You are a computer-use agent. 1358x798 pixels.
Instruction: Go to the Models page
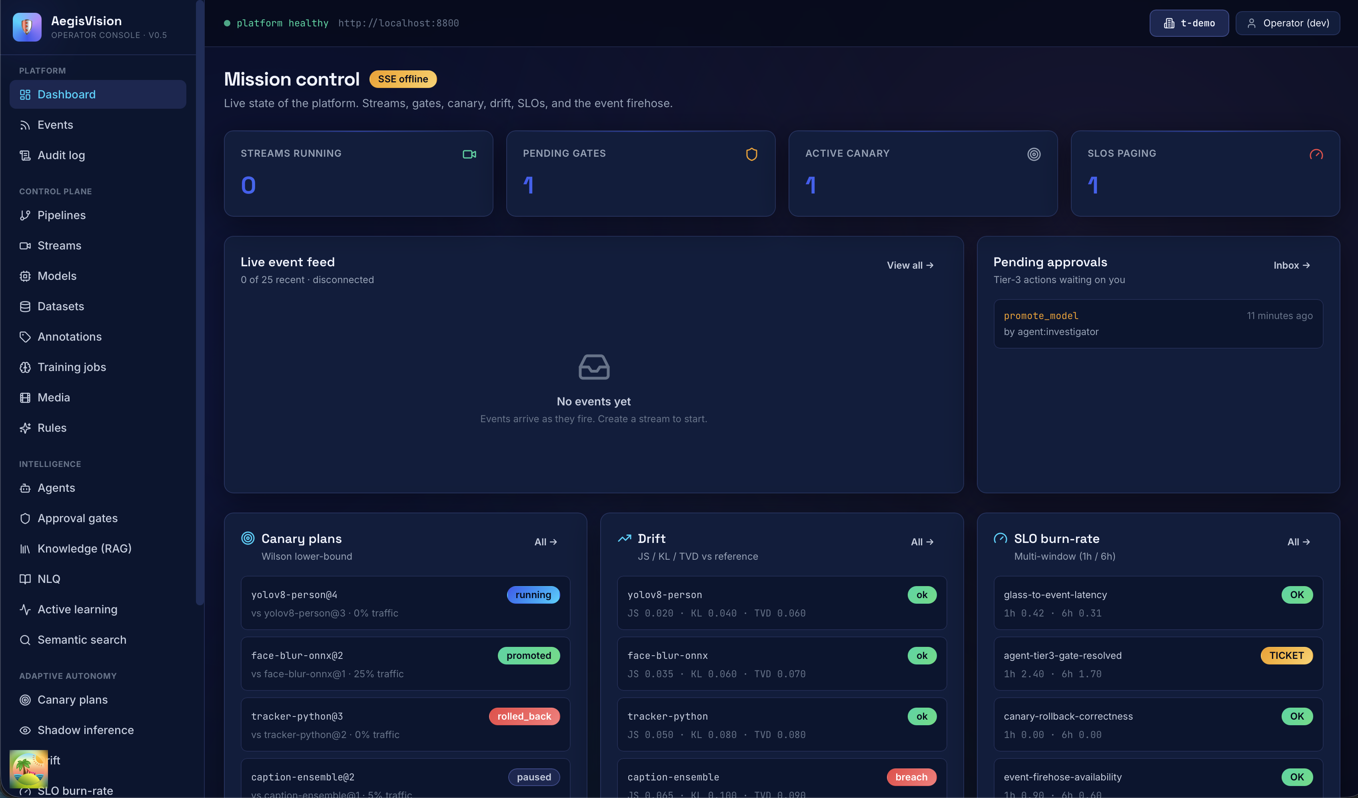click(98, 276)
